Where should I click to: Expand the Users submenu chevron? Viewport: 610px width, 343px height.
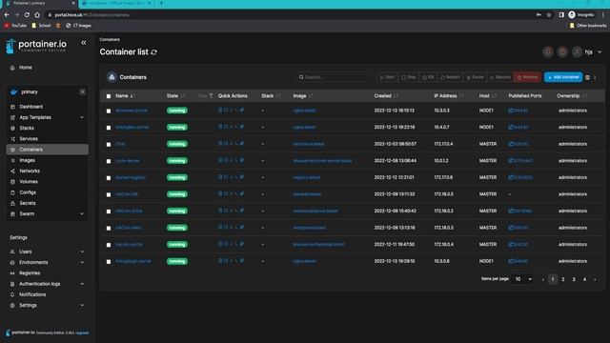(82, 252)
